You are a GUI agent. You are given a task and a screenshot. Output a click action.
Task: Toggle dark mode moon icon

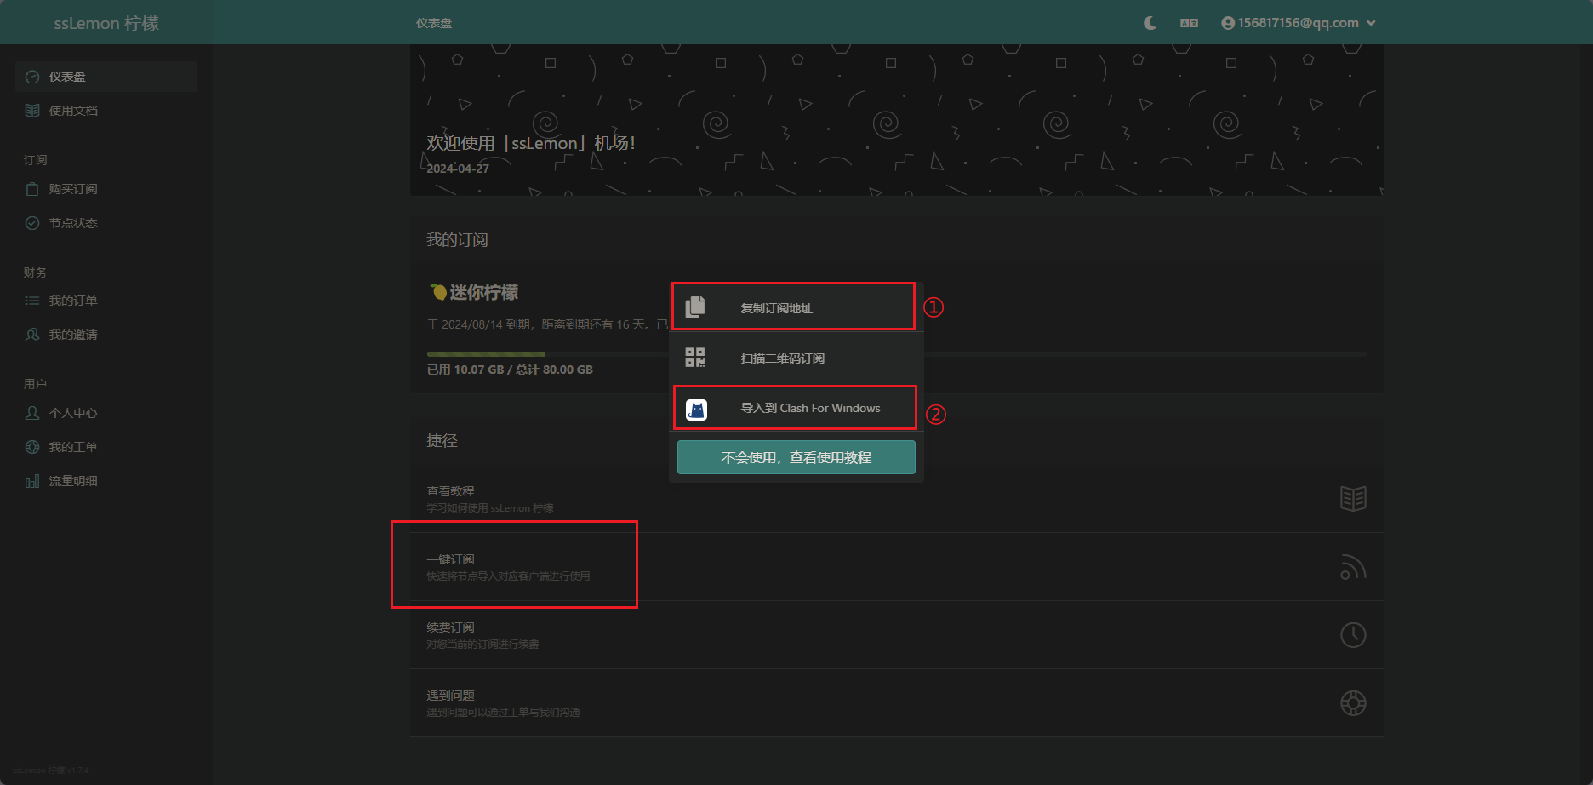coord(1150,23)
